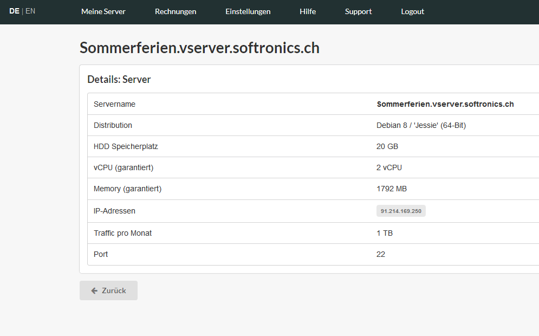Viewport: 539px width, 336px height.
Task: Click the 'Details: Server' panel title
Action: coord(119,80)
